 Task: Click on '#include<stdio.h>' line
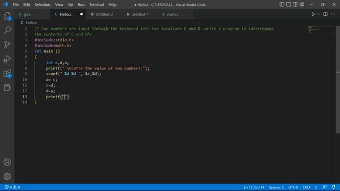click(x=54, y=40)
